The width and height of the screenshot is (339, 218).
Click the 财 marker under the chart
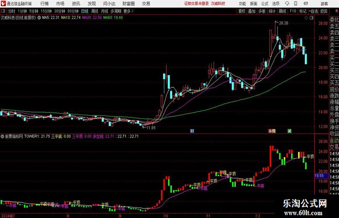tap(192, 131)
